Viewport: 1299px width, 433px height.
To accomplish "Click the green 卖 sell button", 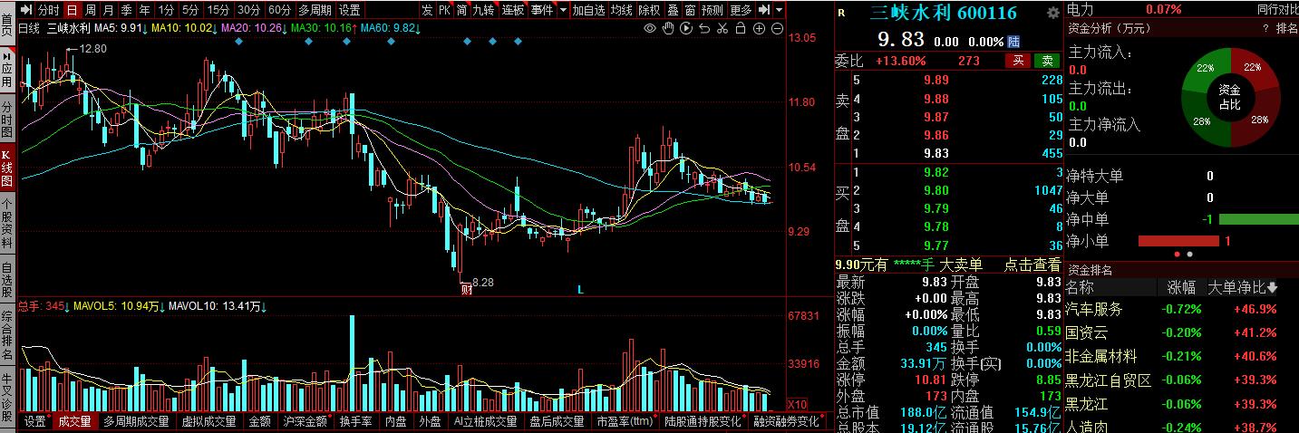I will pyautogui.click(x=1048, y=61).
